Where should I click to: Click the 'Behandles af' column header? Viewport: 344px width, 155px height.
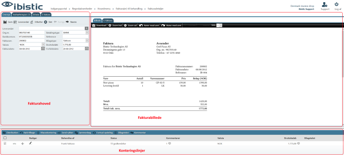68,138
